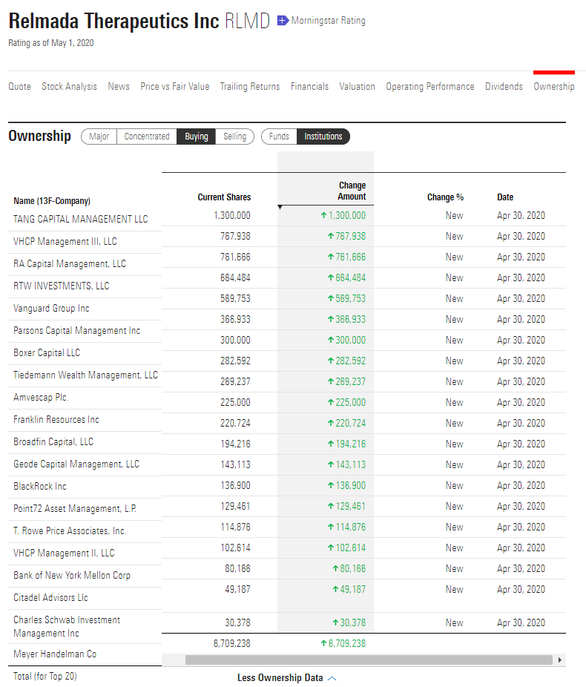Click VHCP Management II, LLC
586x687 pixels.
pos(64,553)
